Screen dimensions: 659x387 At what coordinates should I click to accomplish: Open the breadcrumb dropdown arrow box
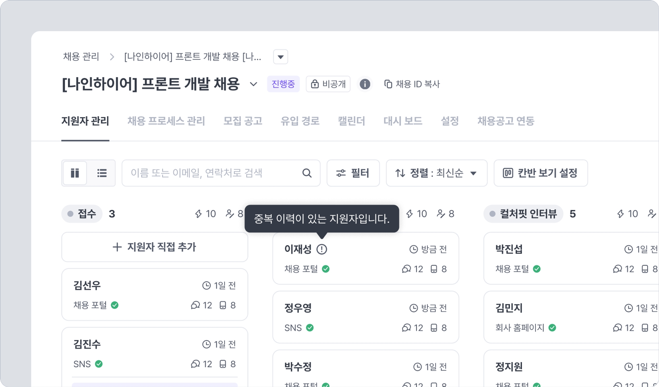pyautogui.click(x=280, y=57)
